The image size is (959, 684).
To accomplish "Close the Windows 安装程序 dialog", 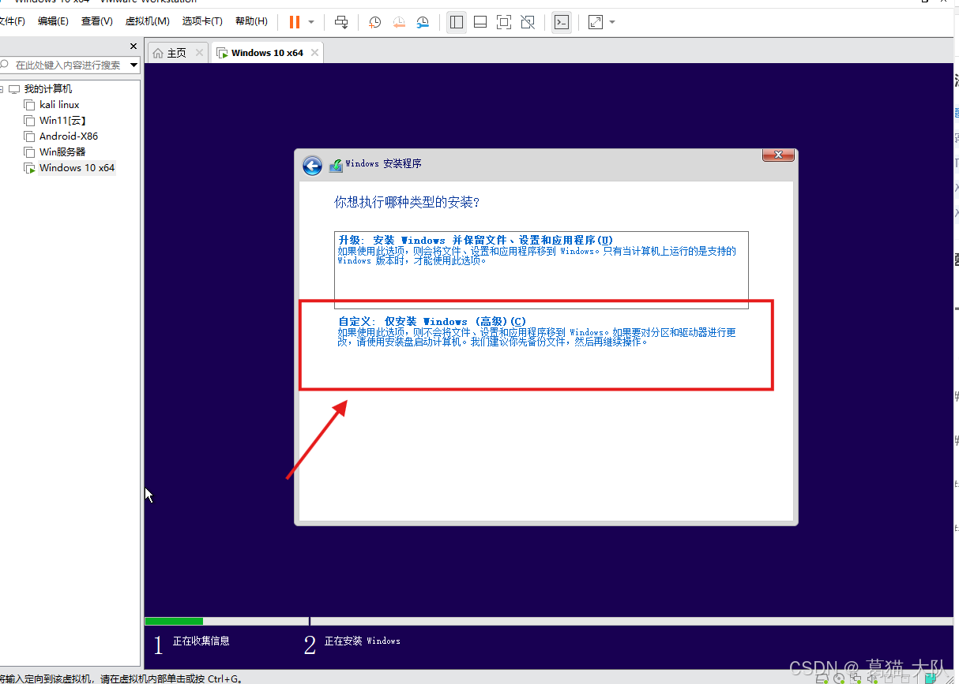I will tap(778, 155).
